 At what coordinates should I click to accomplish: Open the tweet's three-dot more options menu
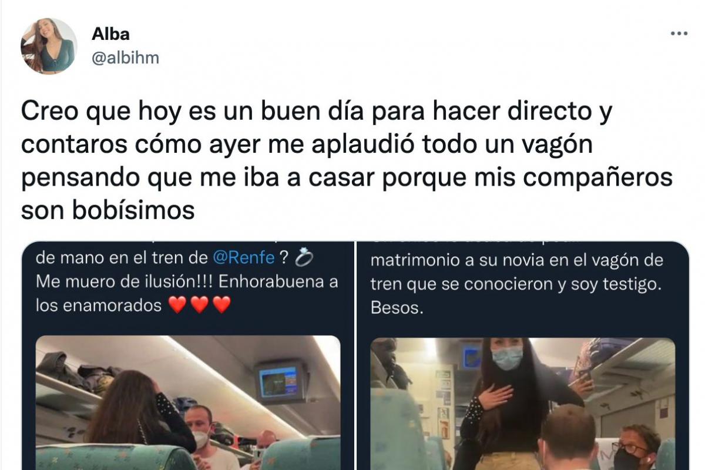pos(679,34)
